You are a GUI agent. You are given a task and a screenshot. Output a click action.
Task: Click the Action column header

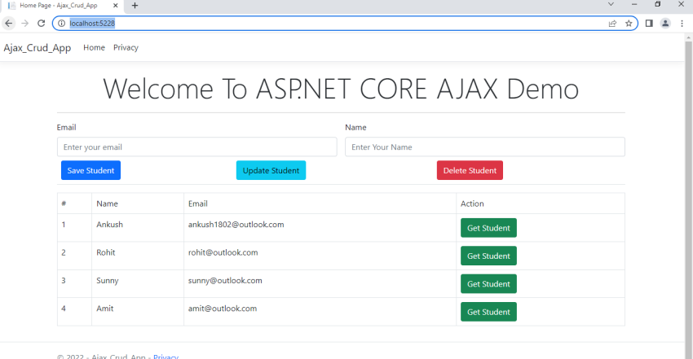(x=541, y=204)
